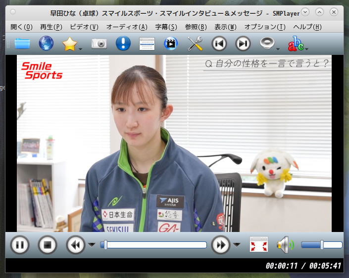The height and width of the screenshot is (278, 349).
Task: Select the subtitle track abc icon
Action: (296, 44)
